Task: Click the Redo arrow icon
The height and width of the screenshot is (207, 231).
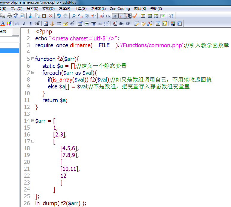Action: pos(65,16)
